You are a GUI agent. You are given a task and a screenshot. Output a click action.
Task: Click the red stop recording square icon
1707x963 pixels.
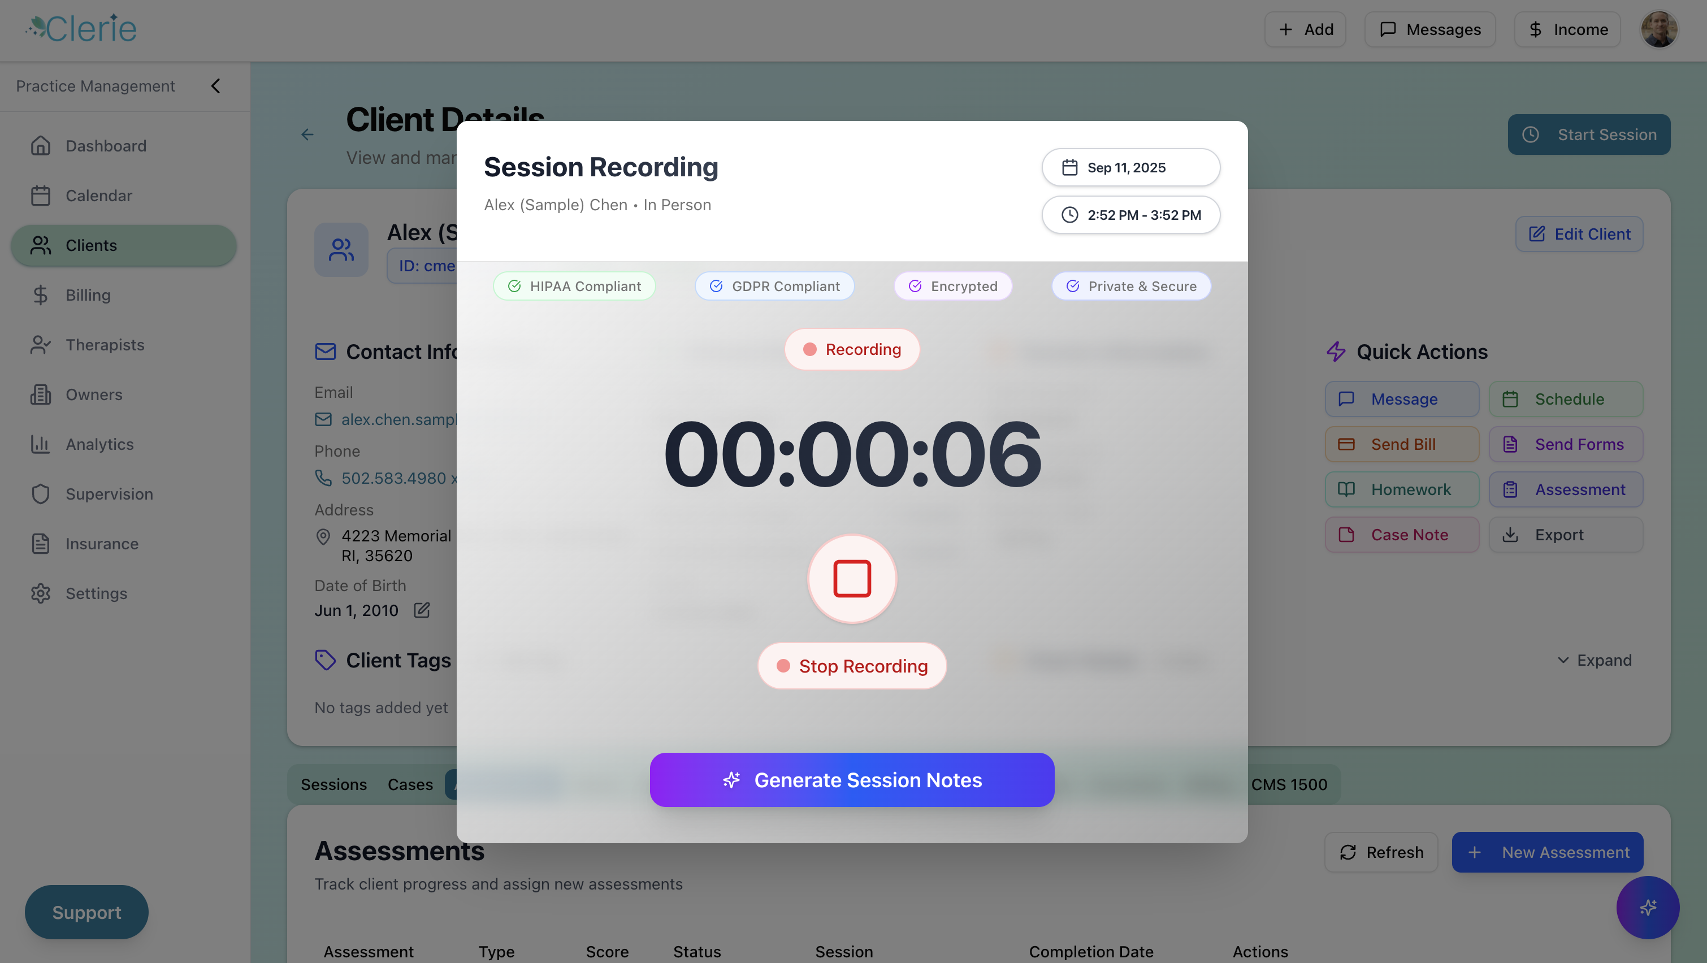click(851, 579)
